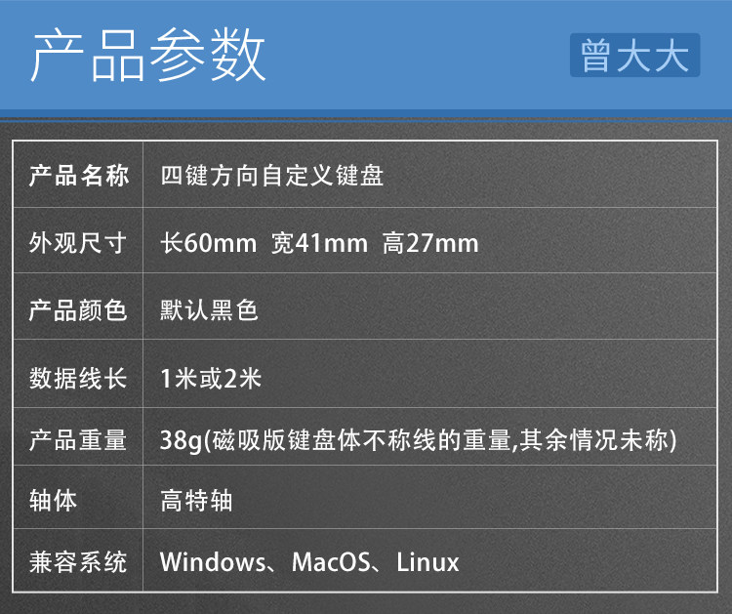Viewport: 732px width, 614px height.
Task: Click the 产品参数 header title
Action: [148, 55]
